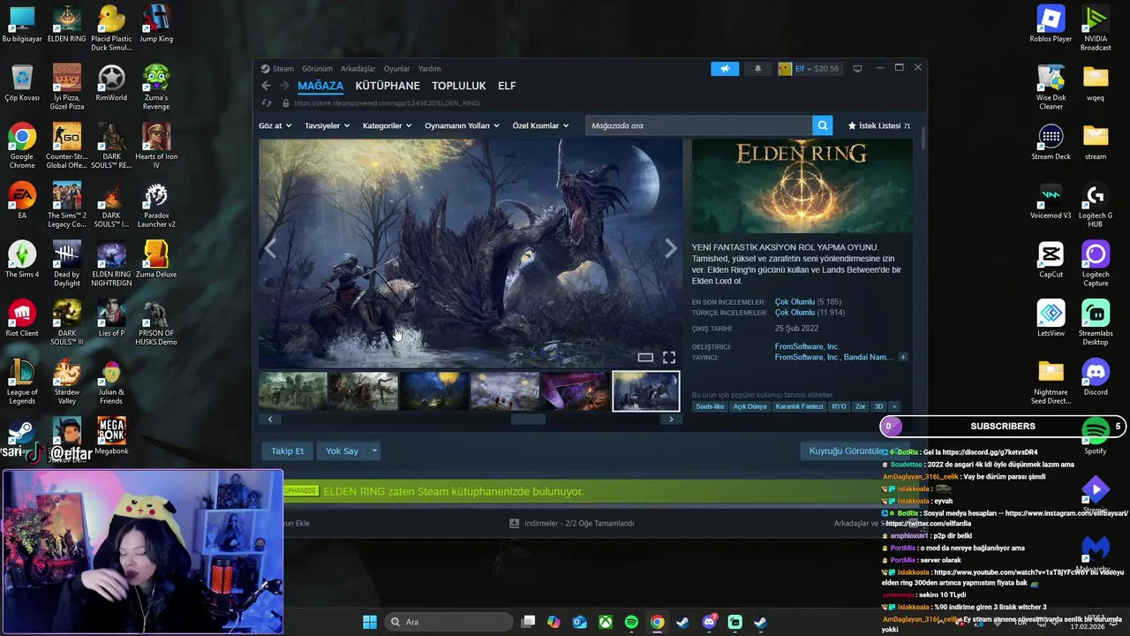
Task: Select the third screenshot thumbnail with yellow tree
Action: click(x=434, y=391)
